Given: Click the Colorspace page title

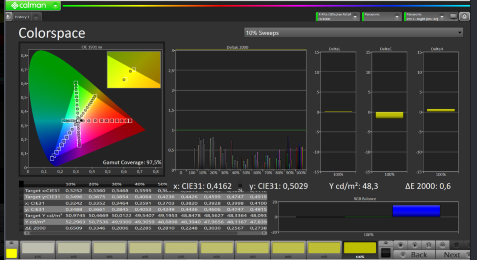Looking at the screenshot, I should [52, 33].
